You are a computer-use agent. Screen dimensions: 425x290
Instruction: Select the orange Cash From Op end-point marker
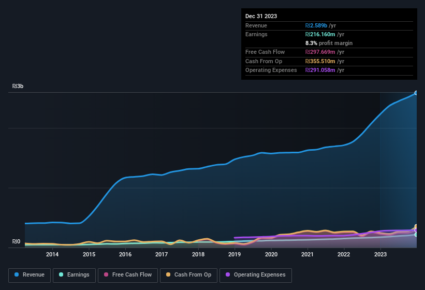tap(416, 227)
